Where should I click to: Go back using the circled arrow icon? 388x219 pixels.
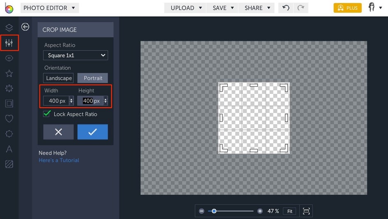(25, 27)
